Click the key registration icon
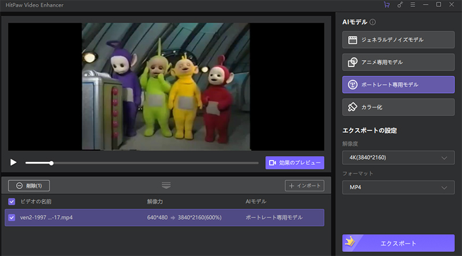Image resolution: width=462 pixels, height=256 pixels. tap(400, 5)
